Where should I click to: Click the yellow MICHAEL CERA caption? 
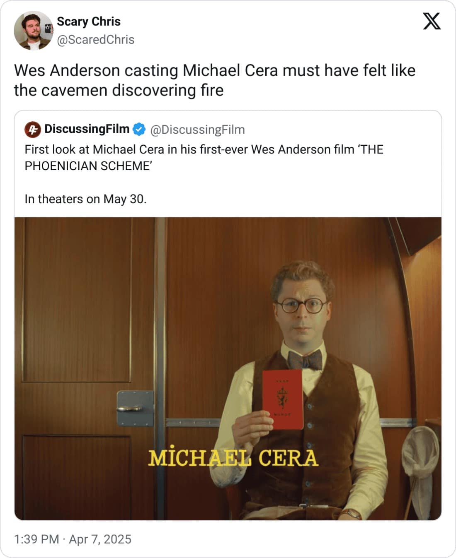coord(233,458)
